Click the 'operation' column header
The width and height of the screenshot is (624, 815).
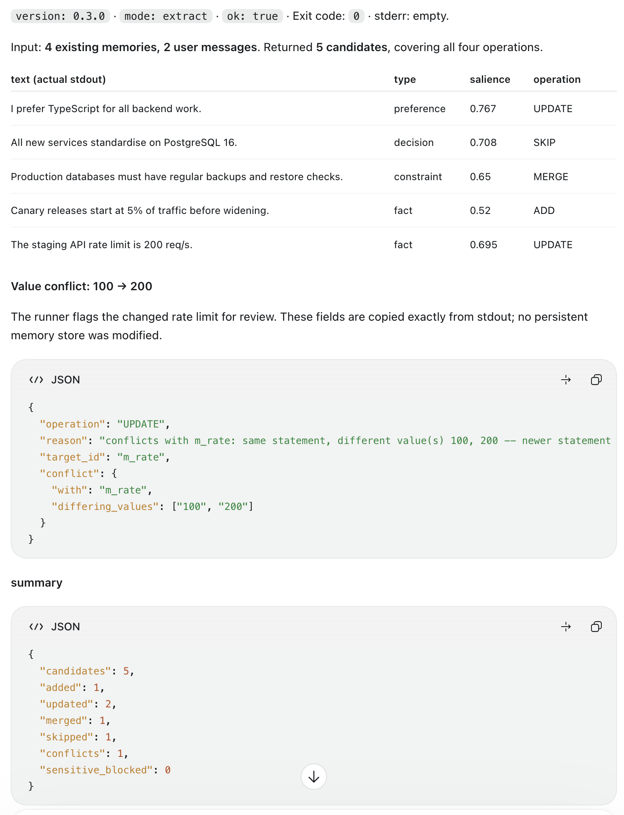pyautogui.click(x=557, y=79)
